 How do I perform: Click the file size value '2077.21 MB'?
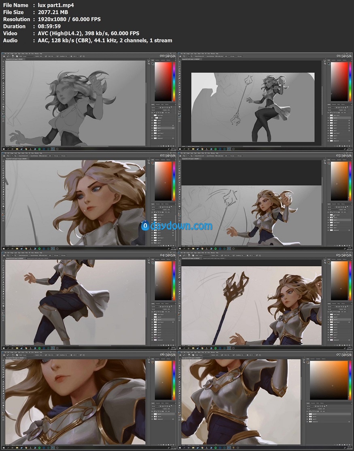53,12
